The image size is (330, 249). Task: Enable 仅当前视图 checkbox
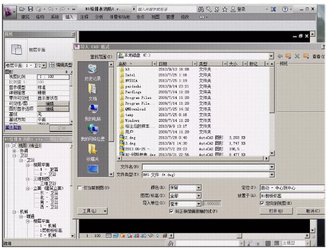[x=79, y=188]
